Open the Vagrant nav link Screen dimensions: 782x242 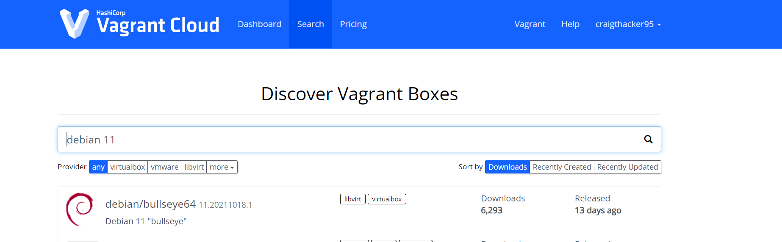(530, 24)
